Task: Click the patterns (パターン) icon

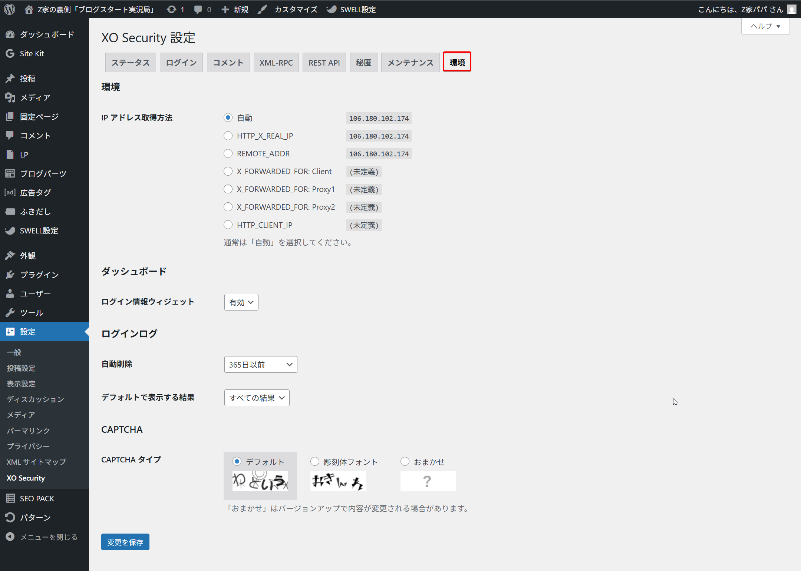Action: [10, 517]
